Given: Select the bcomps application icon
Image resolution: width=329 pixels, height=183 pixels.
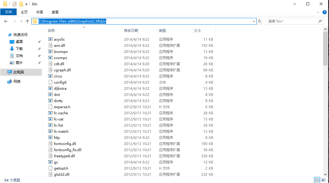Looking at the screenshot, I should (x=50, y=51).
